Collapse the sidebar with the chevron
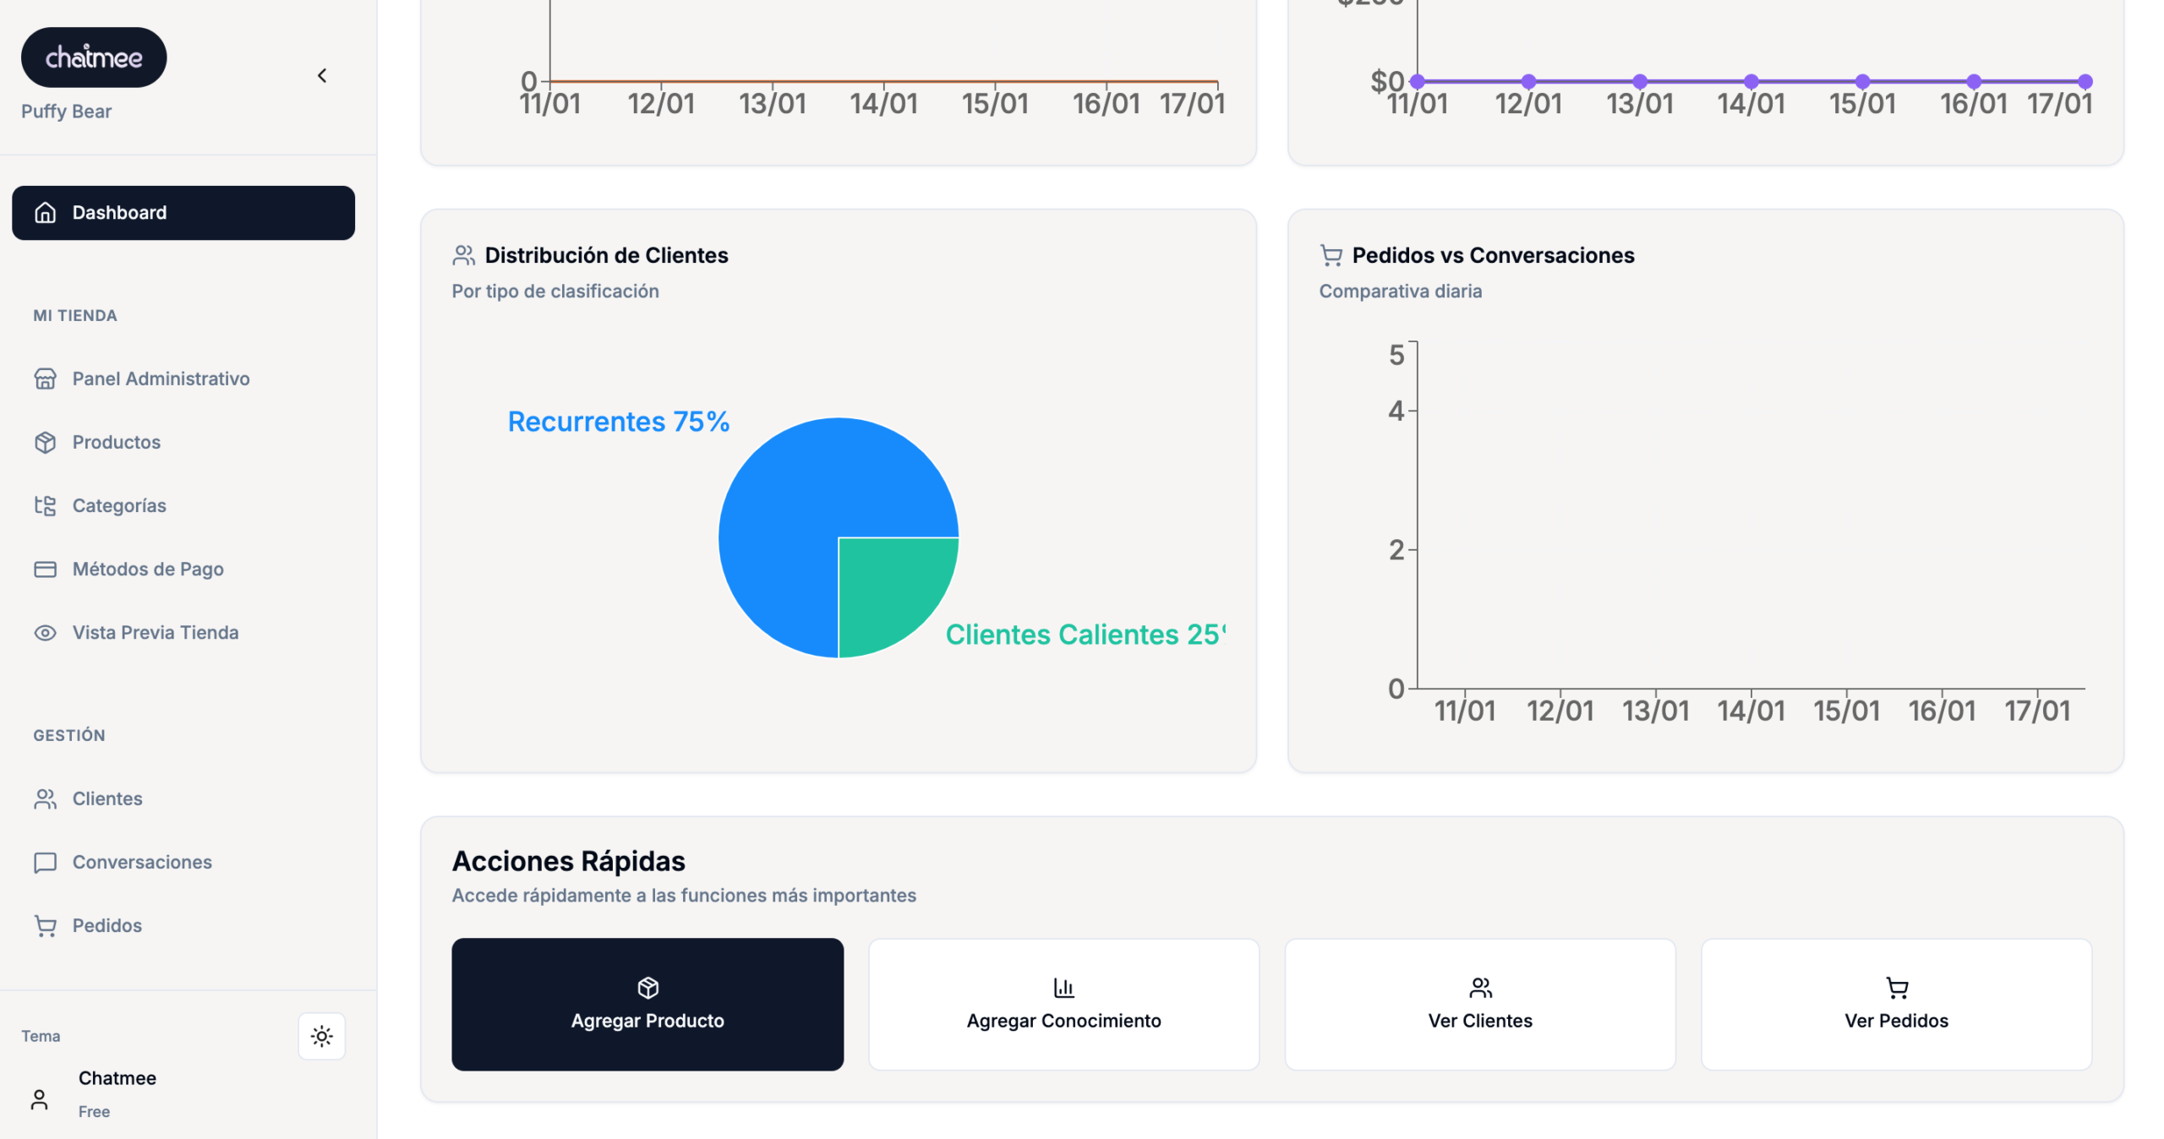This screenshot has width=2164, height=1139. pyautogui.click(x=322, y=76)
